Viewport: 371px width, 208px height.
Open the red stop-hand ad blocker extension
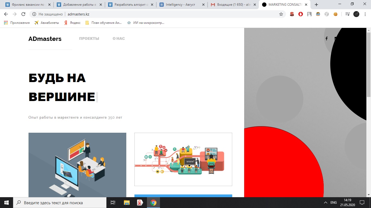click(301, 14)
